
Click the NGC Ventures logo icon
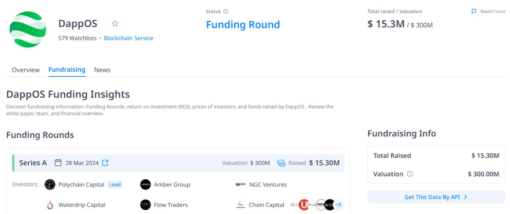tap(241, 185)
